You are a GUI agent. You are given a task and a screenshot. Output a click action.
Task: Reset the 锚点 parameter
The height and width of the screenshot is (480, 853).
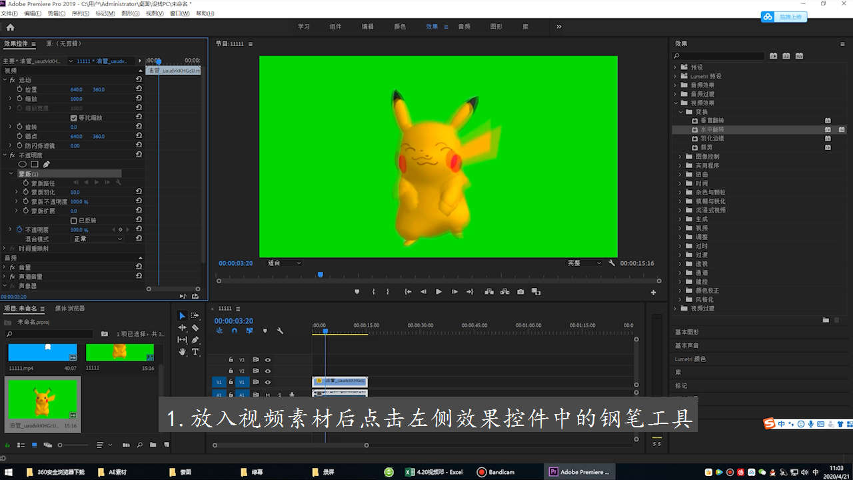(139, 136)
